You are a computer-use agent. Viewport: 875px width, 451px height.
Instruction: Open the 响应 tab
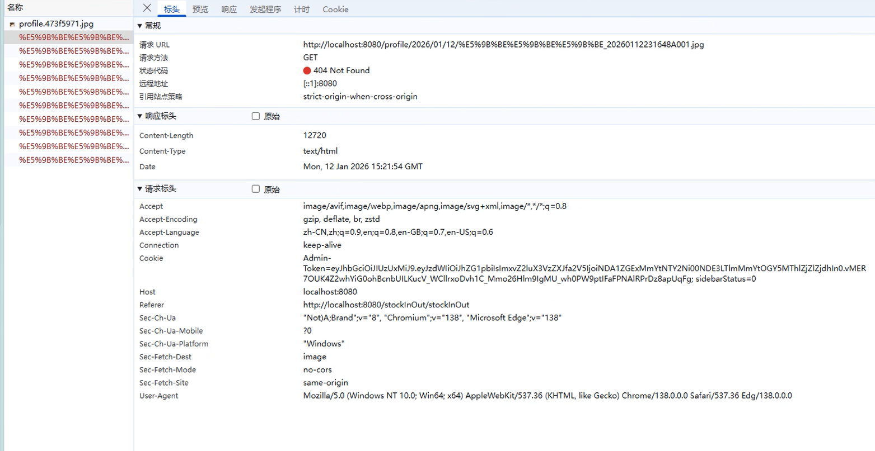coord(229,10)
